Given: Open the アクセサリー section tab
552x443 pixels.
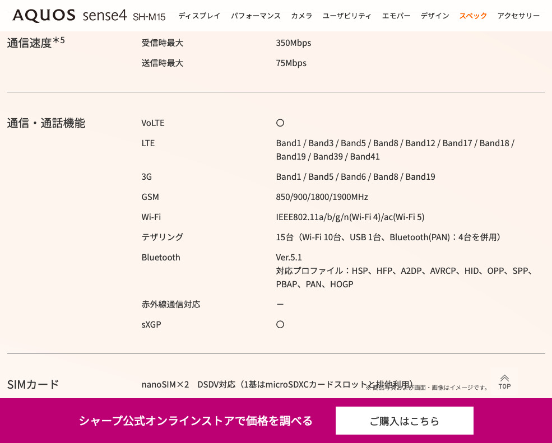Looking at the screenshot, I should (518, 16).
